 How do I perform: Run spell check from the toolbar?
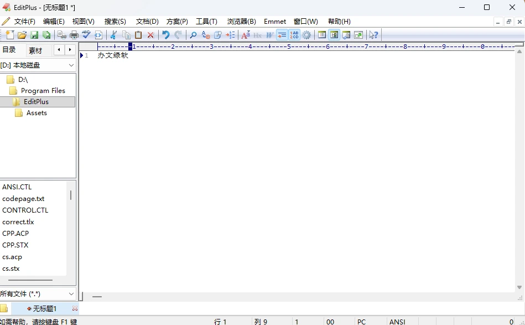[86, 35]
